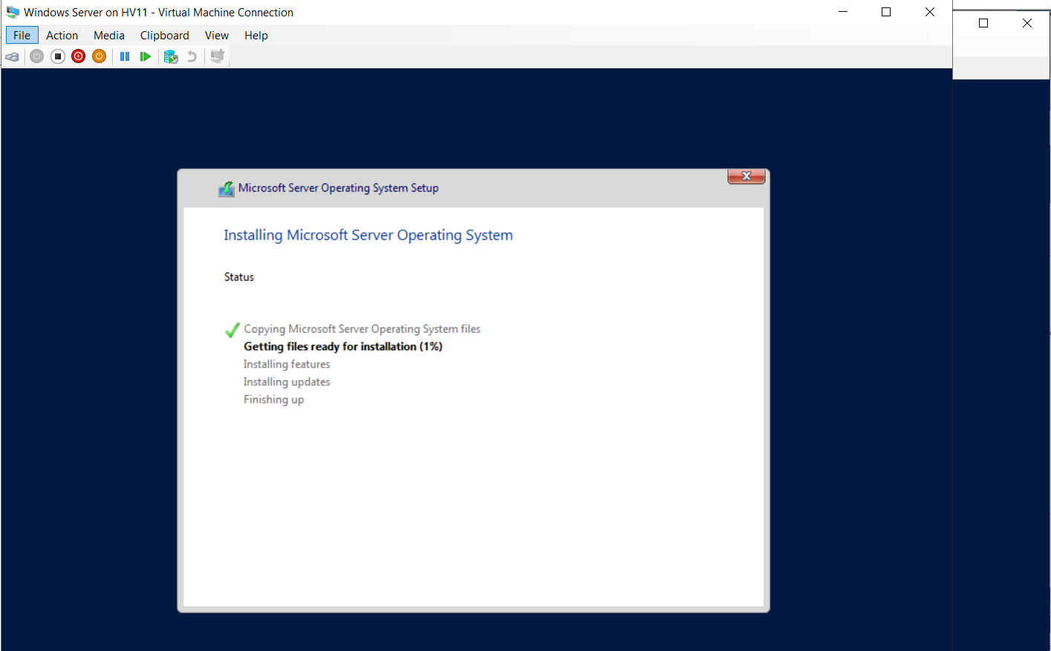Open the Clipboard menu
Viewport: 1051px width, 651px height.
click(164, 35)
